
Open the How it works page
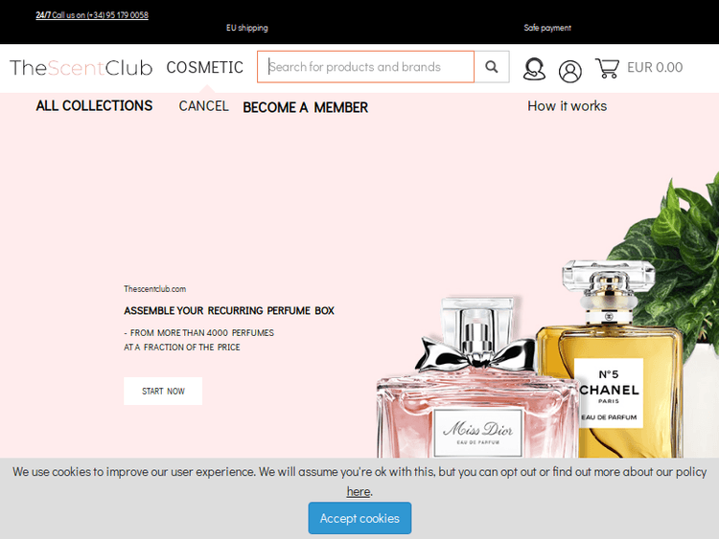[x=567, y=105]
